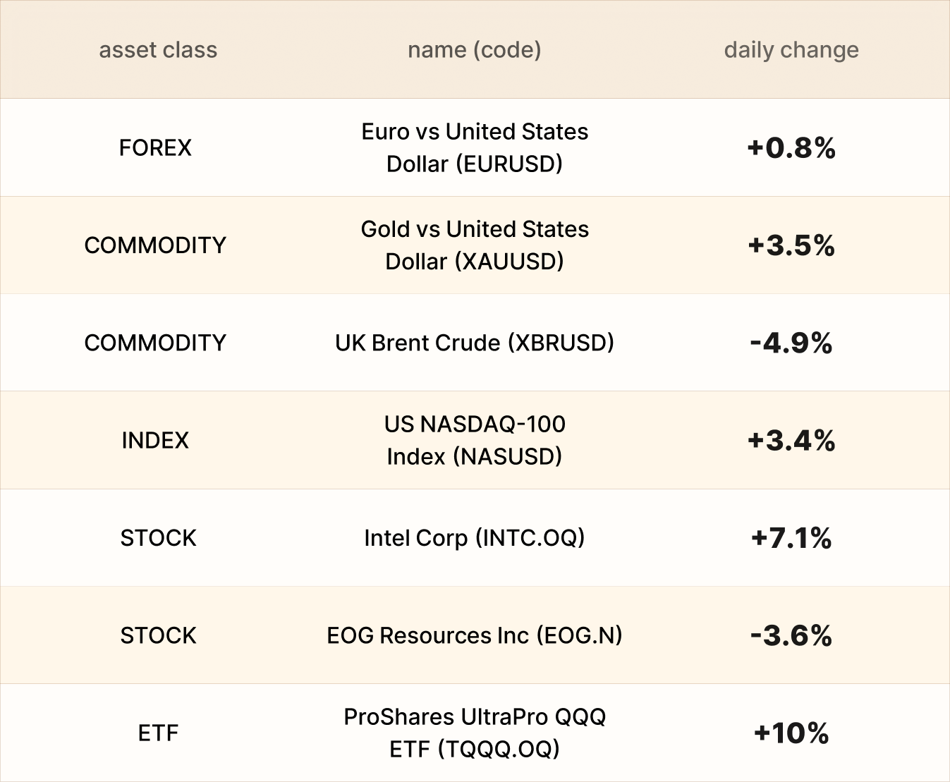Click the +0.8% daily change value

[791, 147]
